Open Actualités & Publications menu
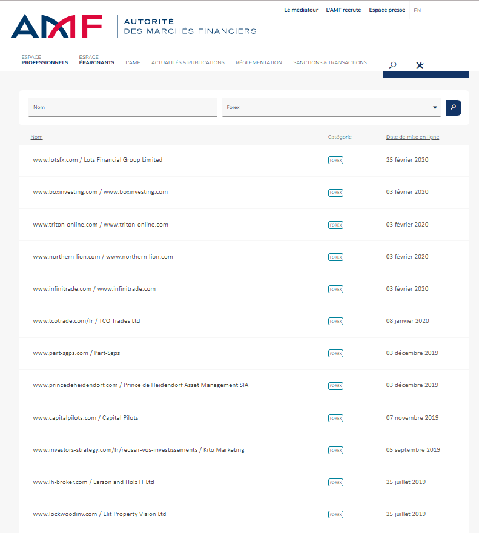Screen dimensions: 479x533 (x=188, y=62)
